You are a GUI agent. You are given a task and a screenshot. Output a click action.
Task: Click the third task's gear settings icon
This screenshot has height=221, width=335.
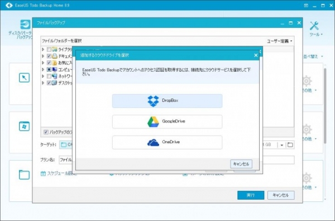tap(307, 178)
